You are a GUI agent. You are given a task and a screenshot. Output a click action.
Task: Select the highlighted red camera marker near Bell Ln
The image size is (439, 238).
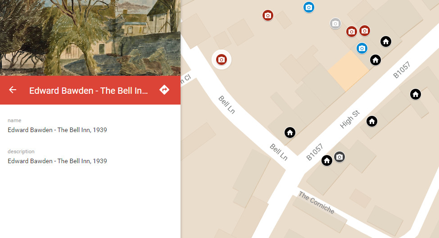[222, 59]
